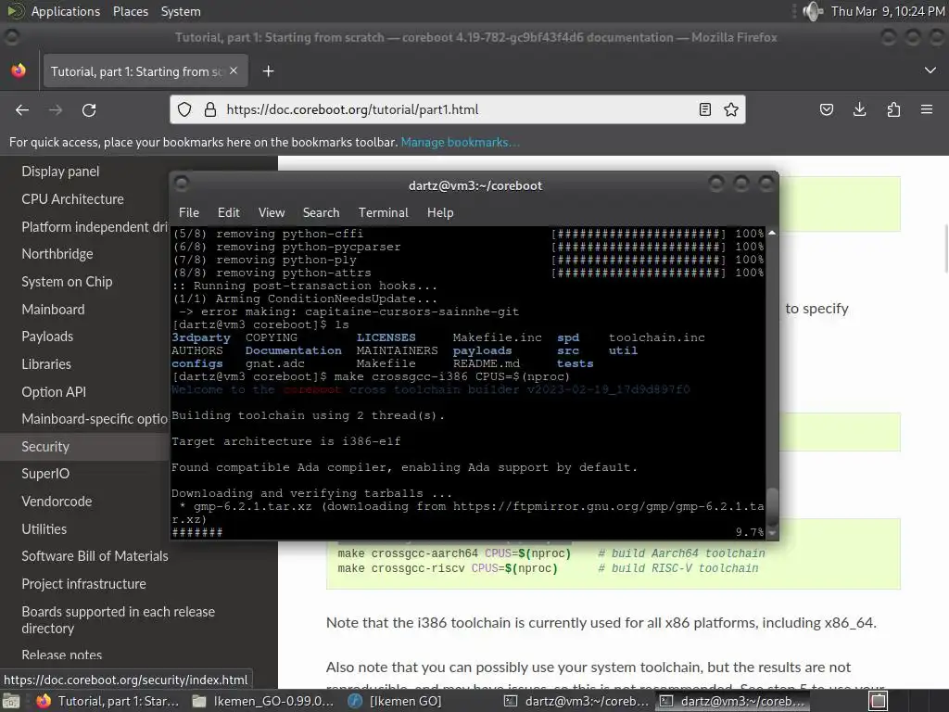The width and height of the screenshot is (949, 712).
Task: Click 'make crossgcc-riscv' code line text
Action: (448, 568)
